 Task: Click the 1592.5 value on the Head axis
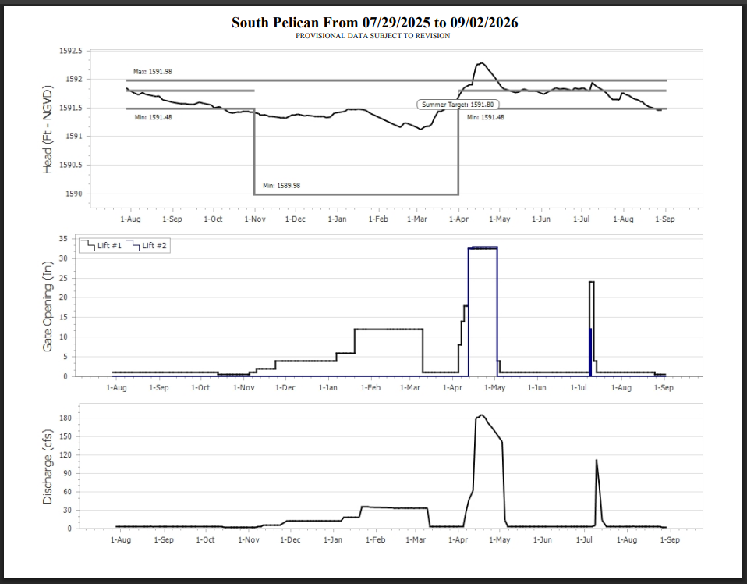[x=70, y=51]
